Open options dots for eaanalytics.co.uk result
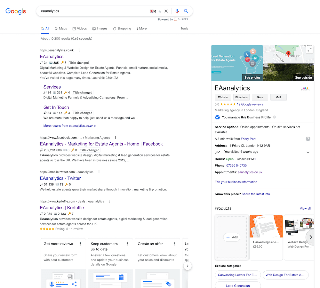The image size is (320, 288). coord(79,50)
